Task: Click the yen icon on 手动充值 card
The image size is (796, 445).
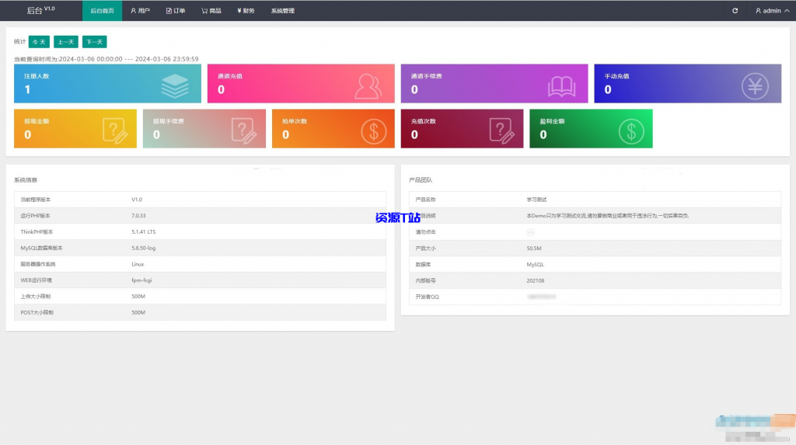Action: (754, 85)
